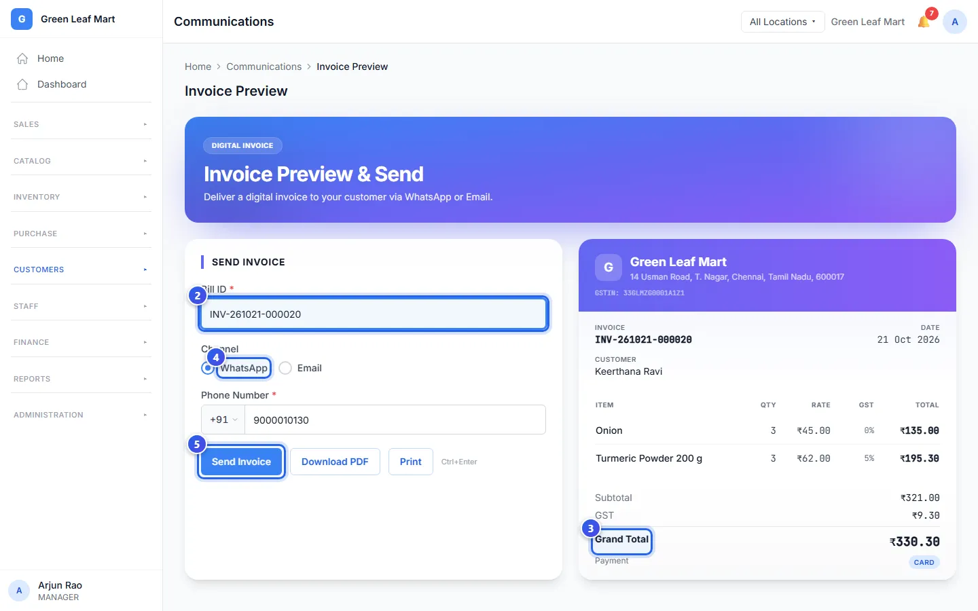This screenshot has width=978, height=611.
Task: Expand the Sales sidebar section
Action: 81,124
